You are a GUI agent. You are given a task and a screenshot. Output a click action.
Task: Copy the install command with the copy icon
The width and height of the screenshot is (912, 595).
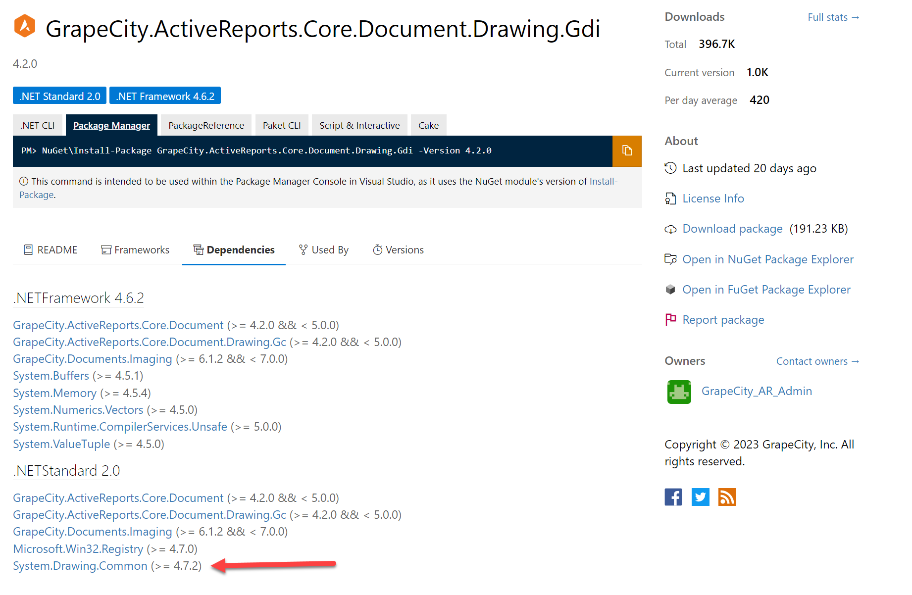(627, 151)
